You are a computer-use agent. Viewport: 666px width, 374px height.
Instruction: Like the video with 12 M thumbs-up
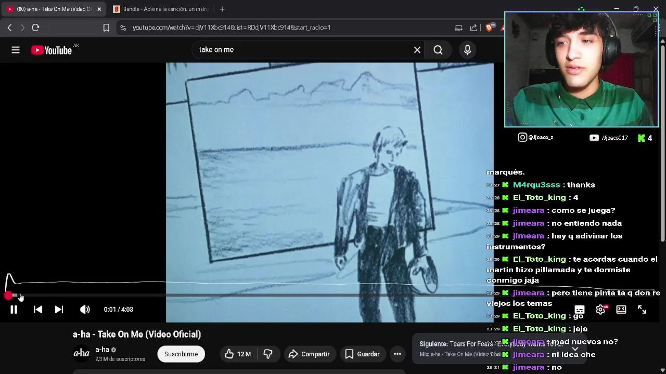click(x=238, y=354)
